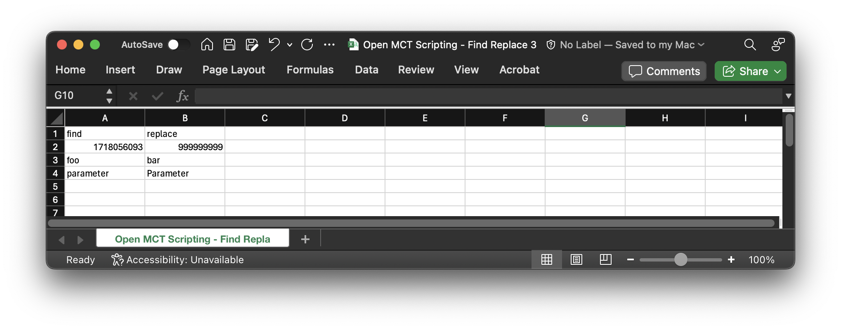Open the Home ribbon tab

pyautogui.click(x=71, y=70)
